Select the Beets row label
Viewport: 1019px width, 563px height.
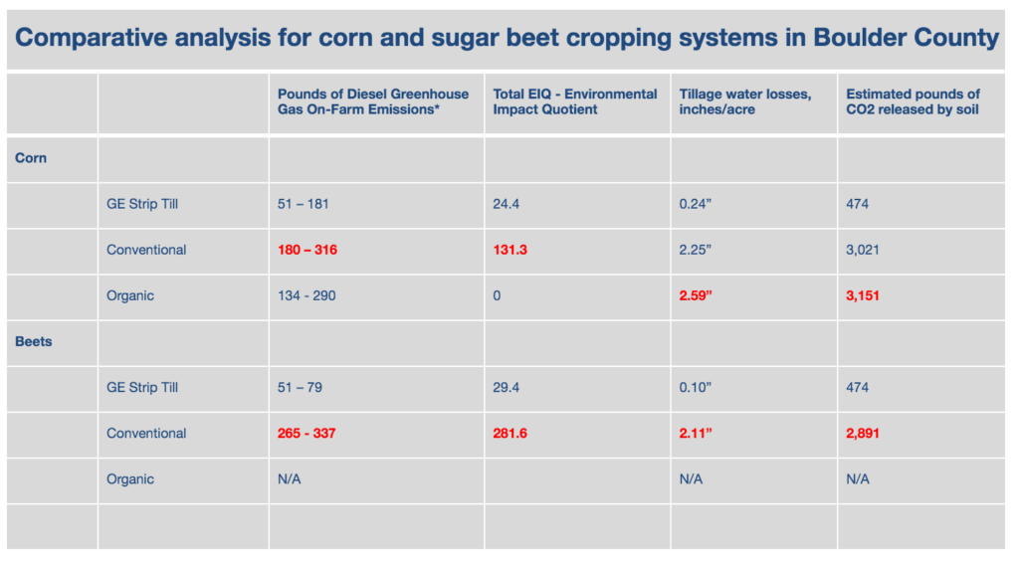(x=33, y=341)
